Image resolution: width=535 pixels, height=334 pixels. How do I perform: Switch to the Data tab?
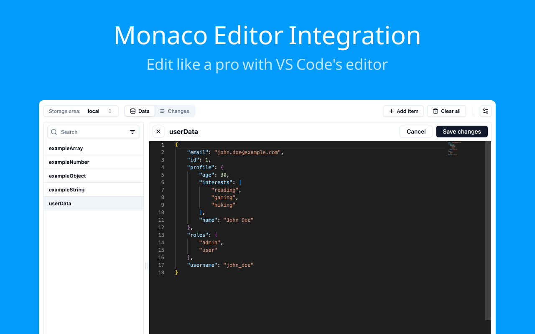(x=140, y=111)
